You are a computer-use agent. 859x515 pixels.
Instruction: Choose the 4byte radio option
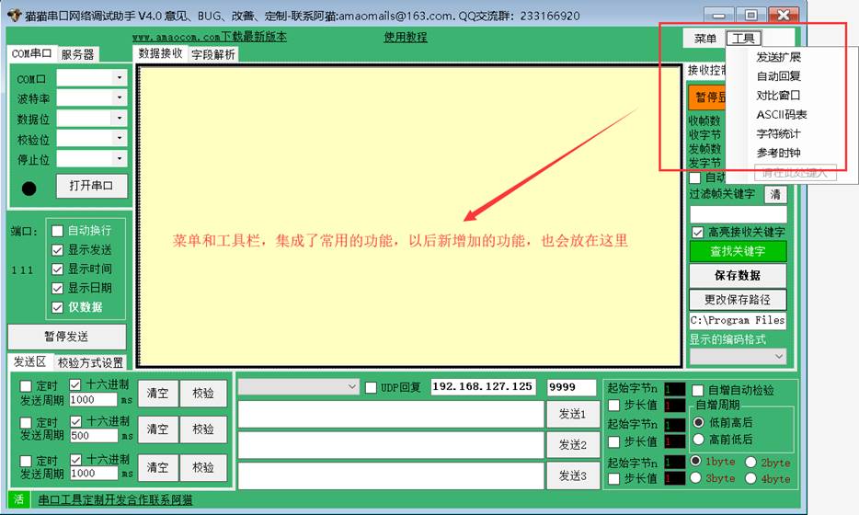pos(750,478)
